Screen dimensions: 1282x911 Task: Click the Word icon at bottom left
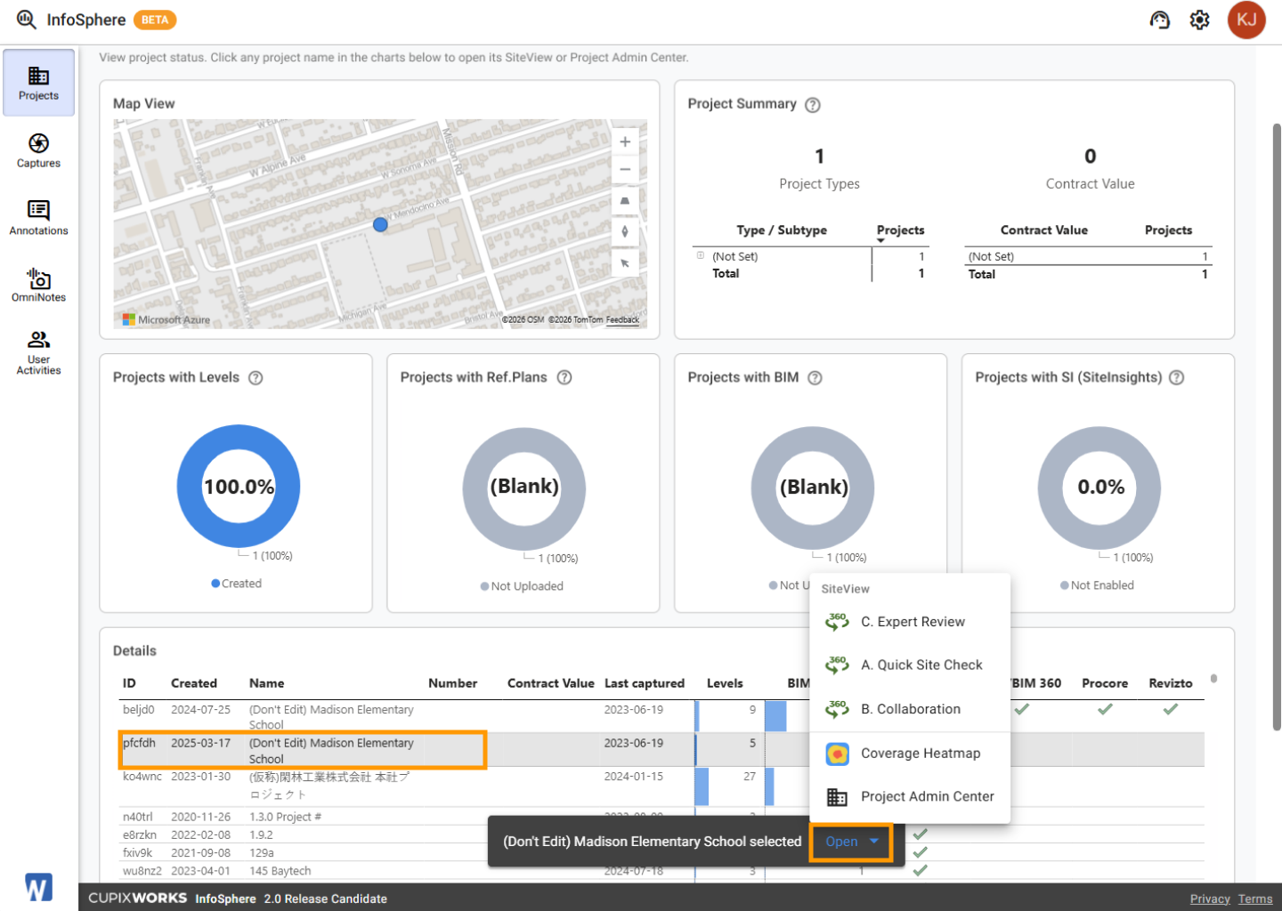(x=38, y=887)
